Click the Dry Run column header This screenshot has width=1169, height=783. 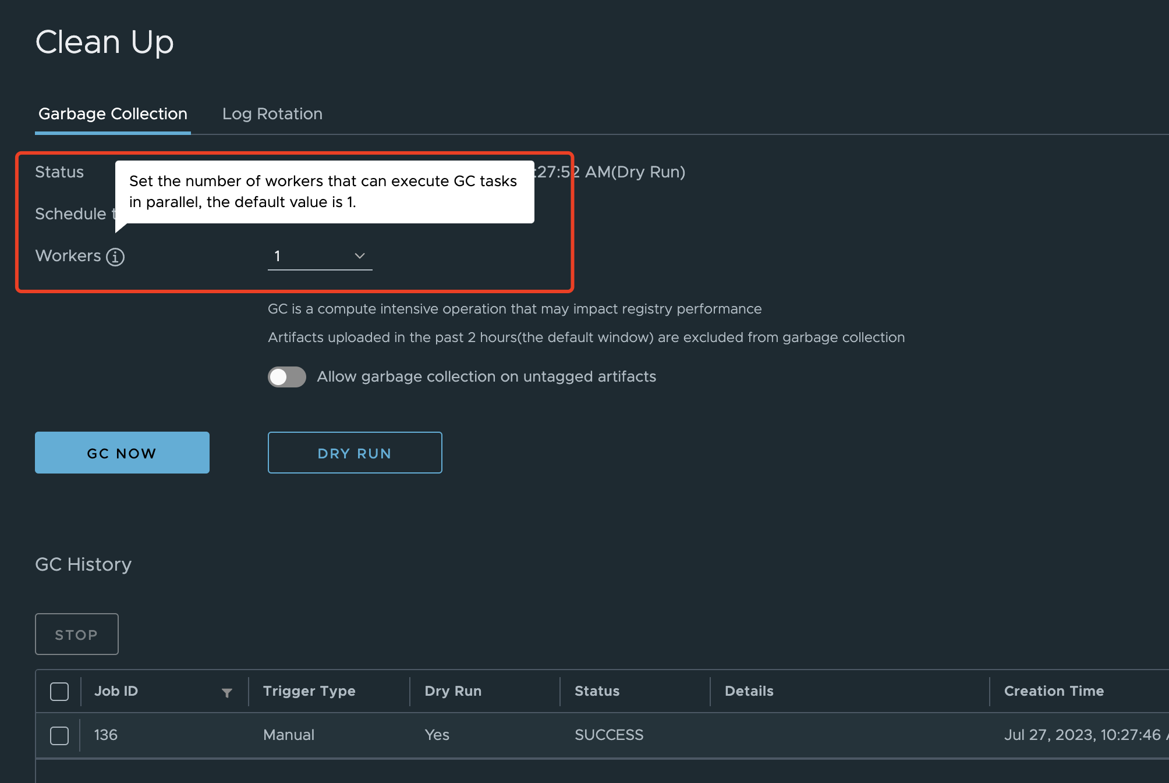pyautogui.click(x=453, y=691)
